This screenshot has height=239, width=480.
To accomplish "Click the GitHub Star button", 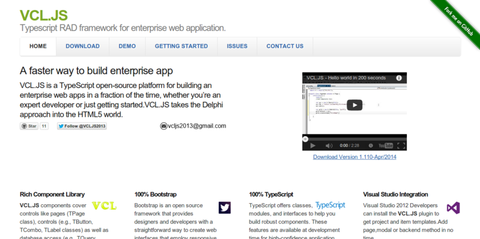I will 29,126.
